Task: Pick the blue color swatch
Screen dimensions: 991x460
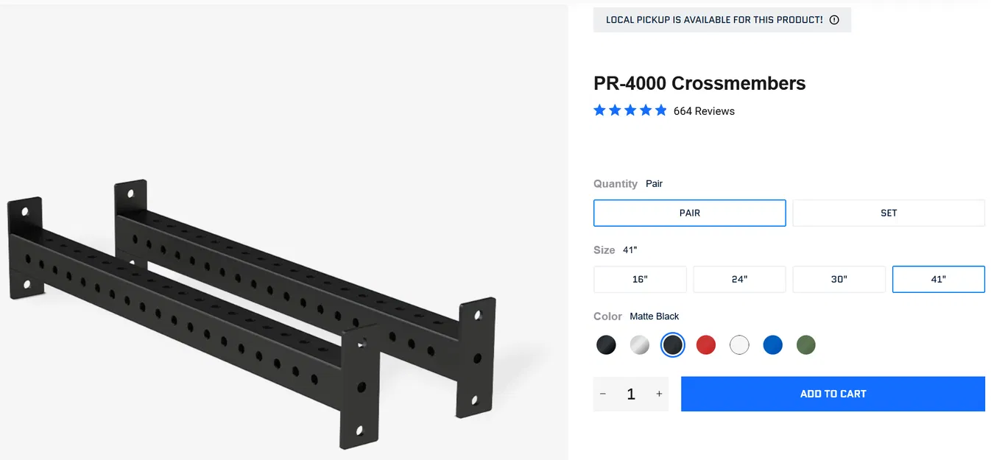Action: (772, 344)
